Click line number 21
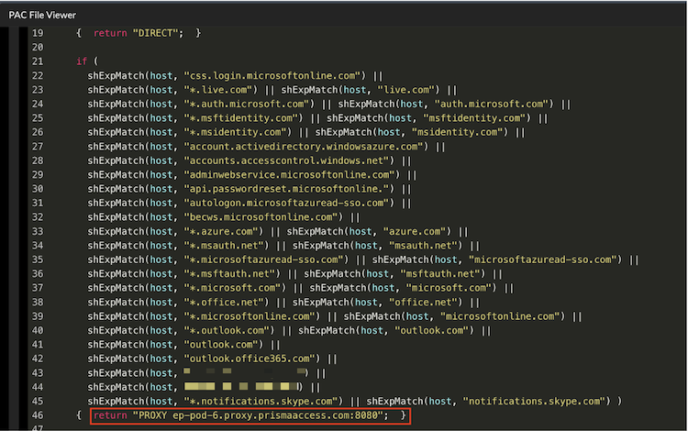 [38, 61]
